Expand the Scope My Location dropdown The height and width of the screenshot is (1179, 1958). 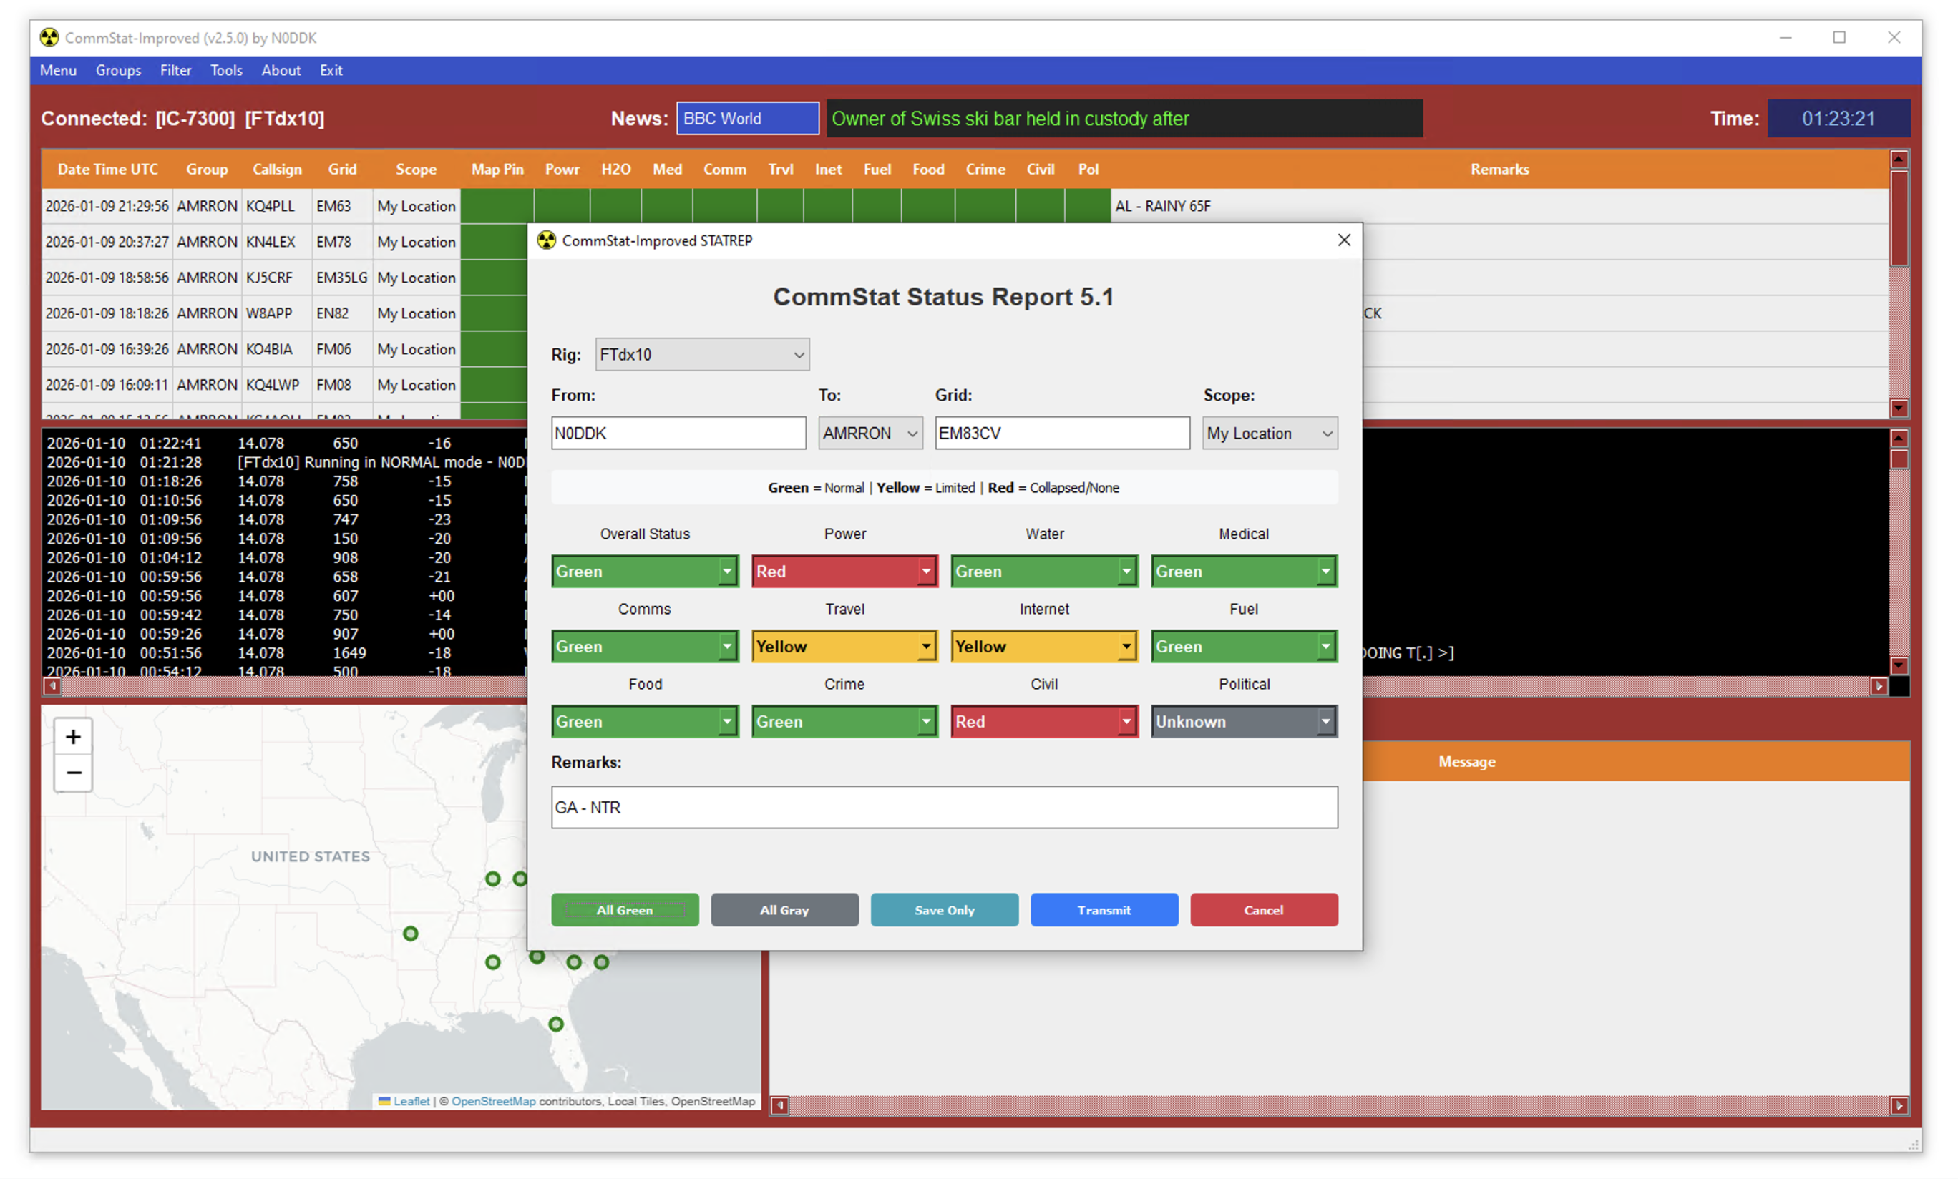click(1269, 433)
